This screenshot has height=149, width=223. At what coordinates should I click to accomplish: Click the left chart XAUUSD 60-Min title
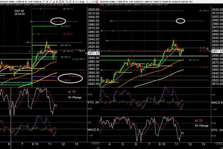click(x=7, y=2)
